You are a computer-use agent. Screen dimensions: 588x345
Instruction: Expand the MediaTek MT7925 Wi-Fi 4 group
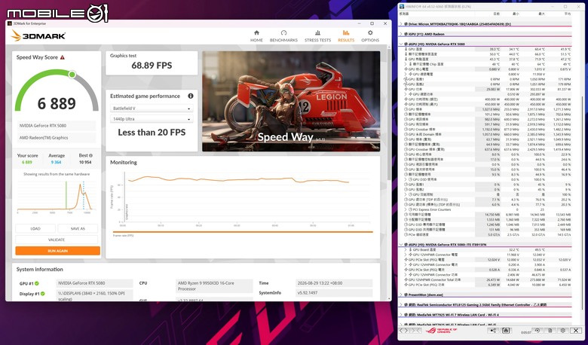click(x=401, y=315)
